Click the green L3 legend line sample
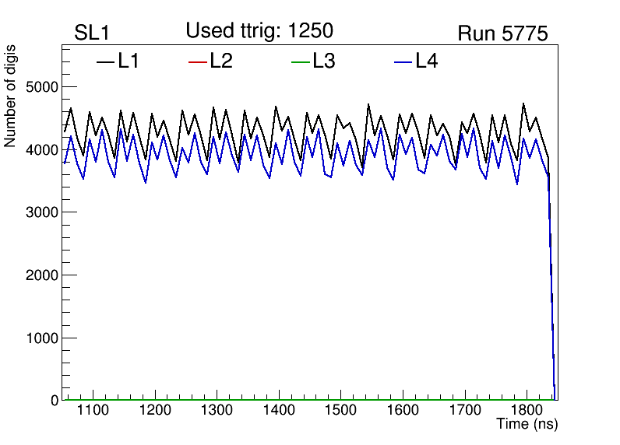The width and height of the screenshot is (620, 445). pos(300,62)
